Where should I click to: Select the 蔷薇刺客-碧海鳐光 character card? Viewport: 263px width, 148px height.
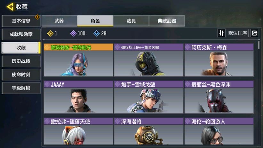click(78, 60)
